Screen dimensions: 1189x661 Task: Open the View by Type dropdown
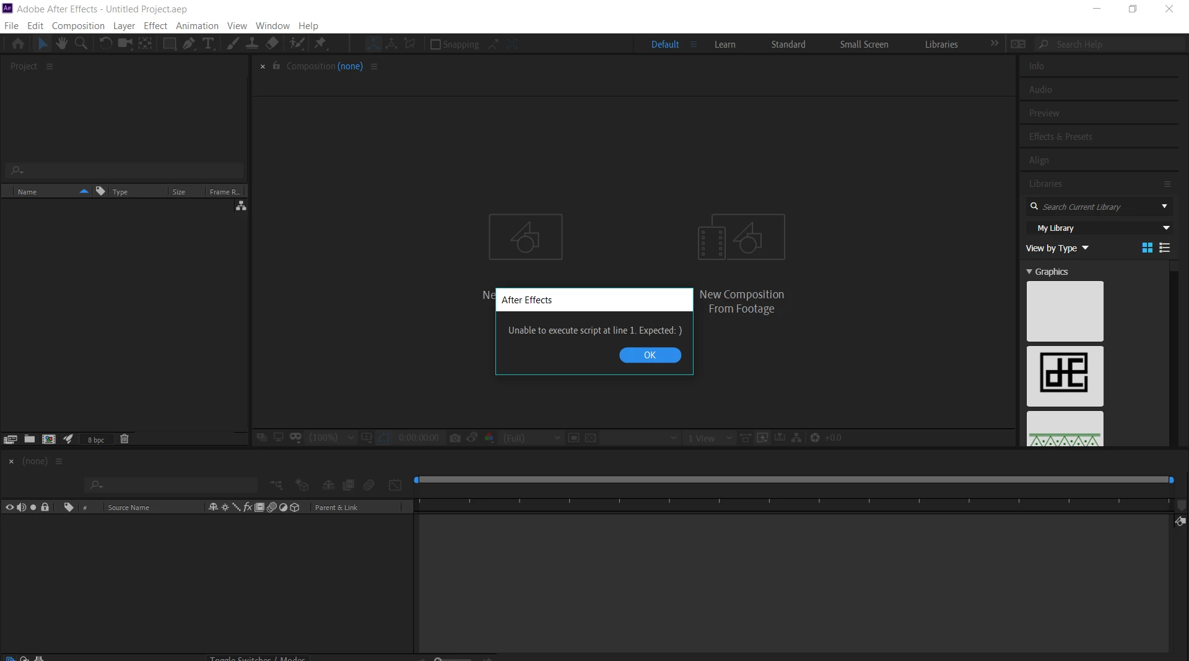coord(1057,248)
